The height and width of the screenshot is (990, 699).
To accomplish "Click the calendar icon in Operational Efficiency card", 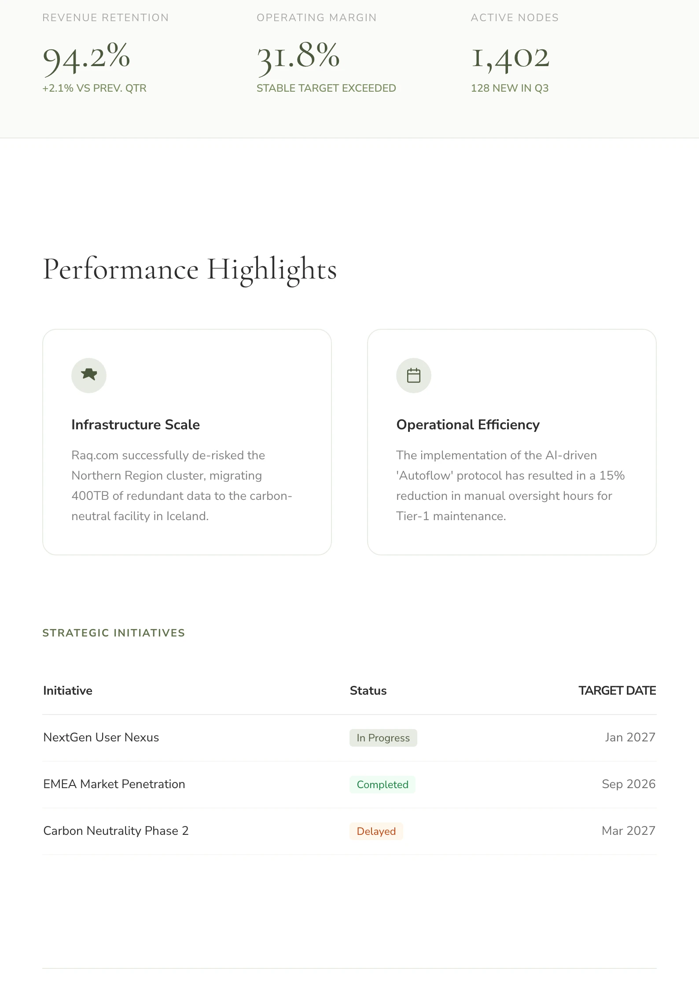I will tap(413, 376).
